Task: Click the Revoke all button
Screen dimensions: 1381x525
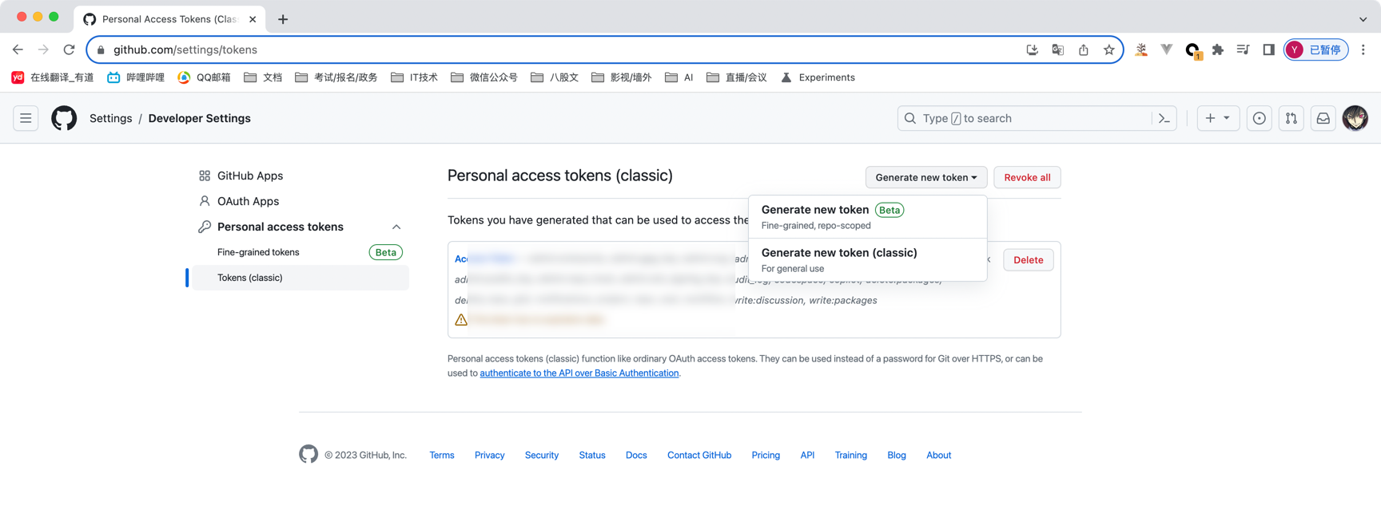Action: (x=1026, y=177)
